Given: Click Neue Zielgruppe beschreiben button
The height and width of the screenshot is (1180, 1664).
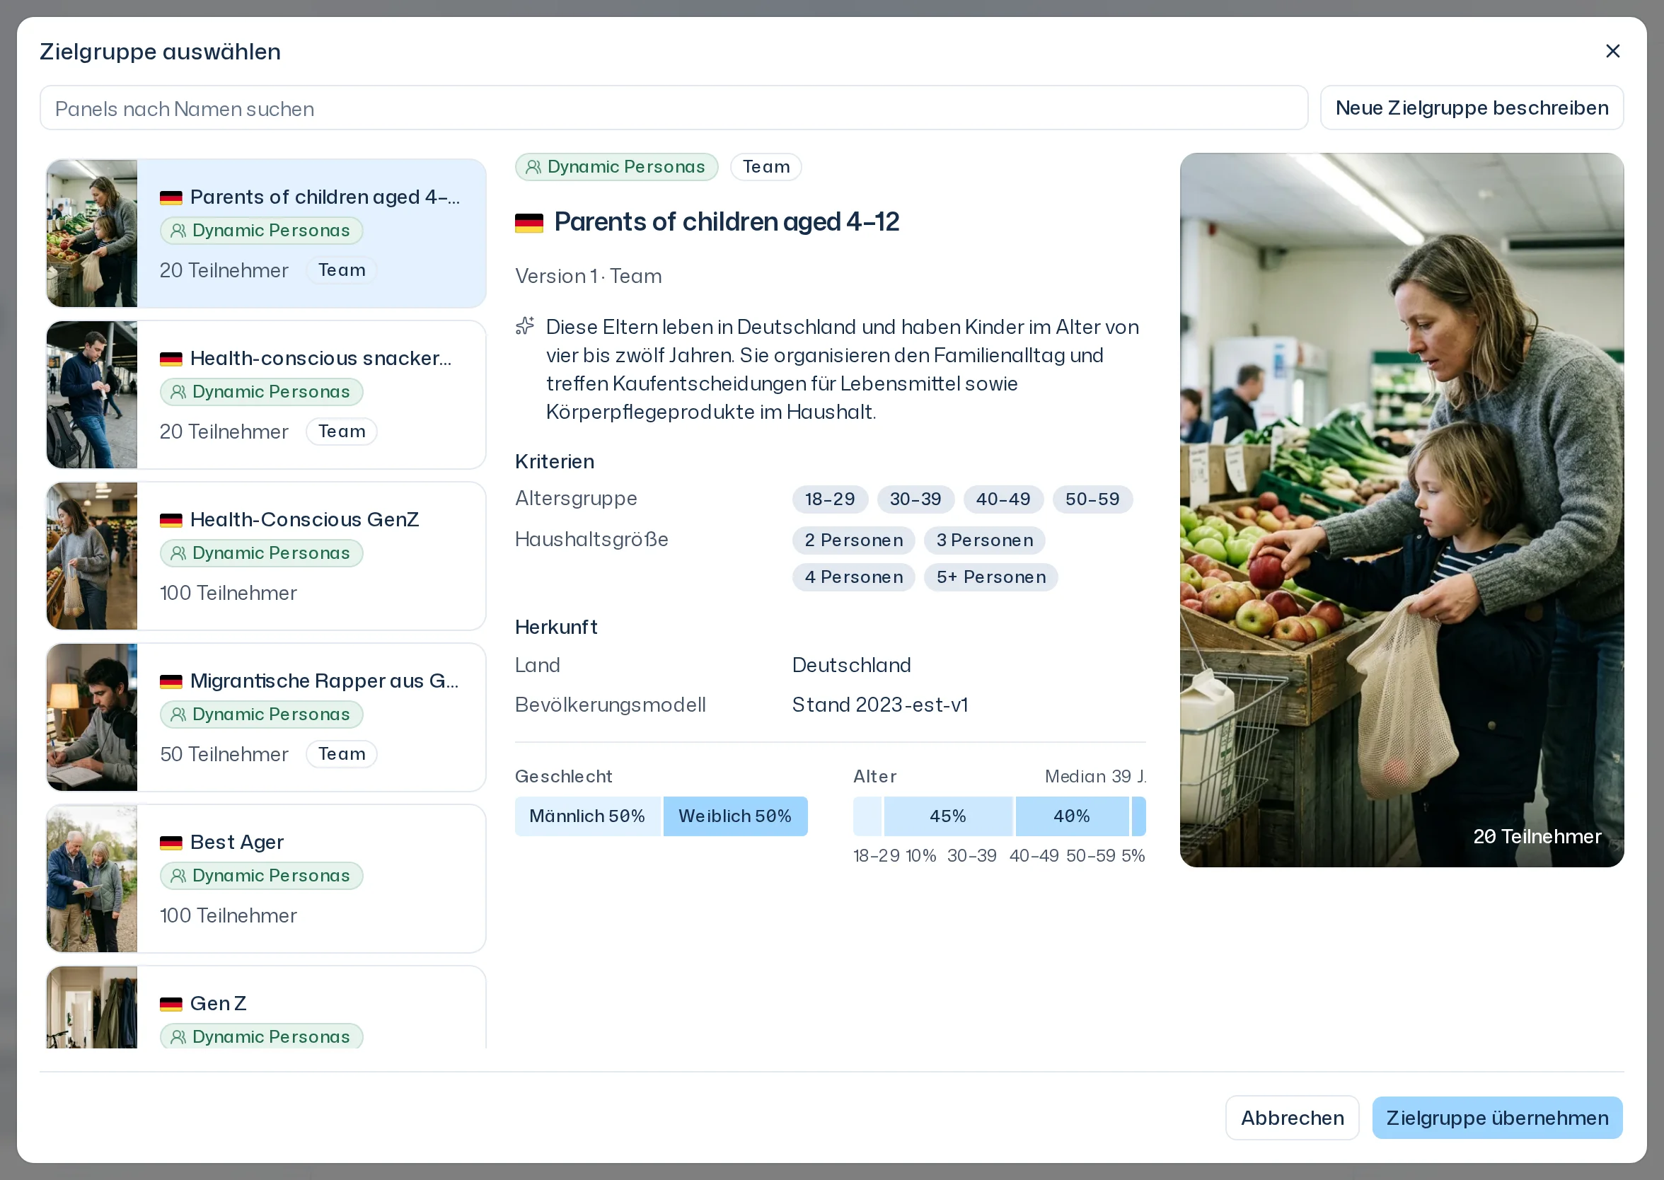Looking at the screenshot, I should 1472,108.
